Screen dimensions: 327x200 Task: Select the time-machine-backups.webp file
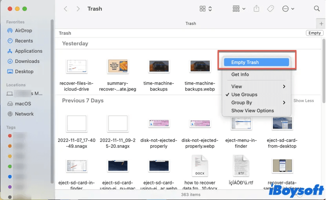click(200, 66)
